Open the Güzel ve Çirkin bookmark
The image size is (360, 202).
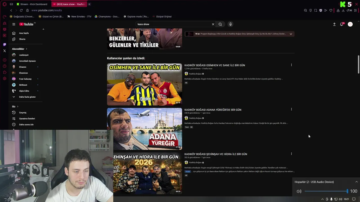tap(51, 17)
